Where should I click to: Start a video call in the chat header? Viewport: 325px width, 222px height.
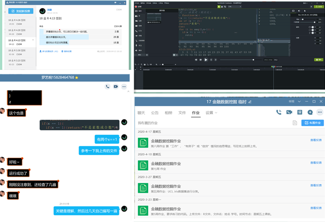click(x=116, y=87)
